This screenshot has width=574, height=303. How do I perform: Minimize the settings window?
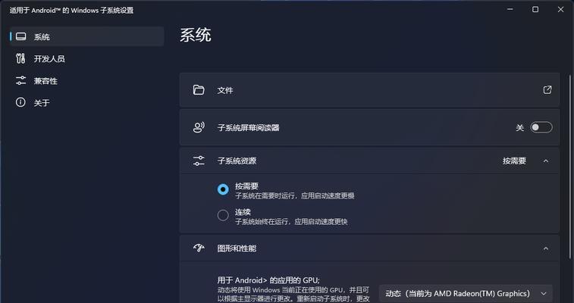pos(510,10)
